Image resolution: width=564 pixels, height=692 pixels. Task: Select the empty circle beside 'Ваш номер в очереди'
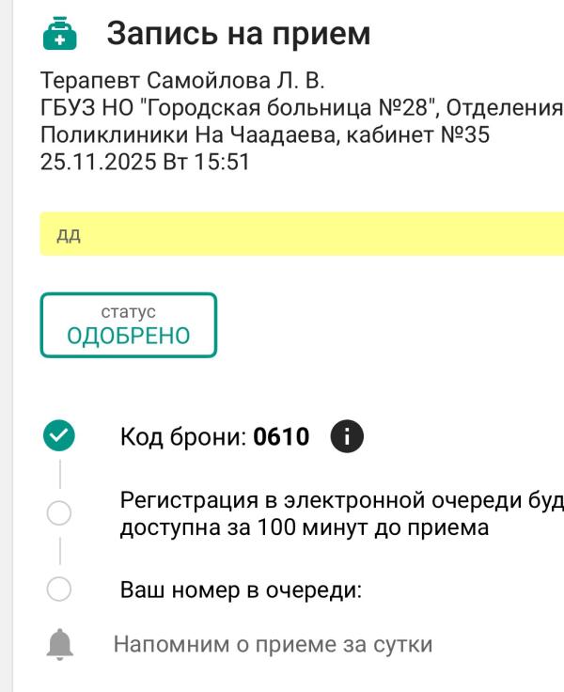58,590
